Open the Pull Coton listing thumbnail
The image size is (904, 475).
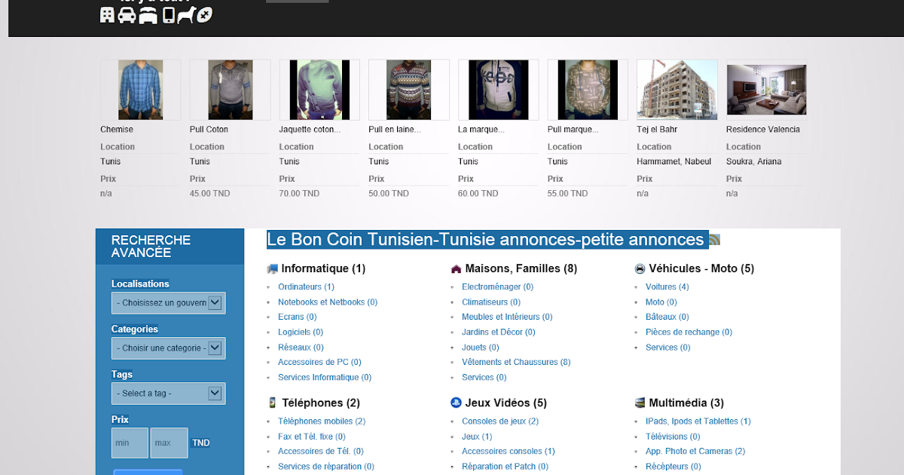(230, 90)
